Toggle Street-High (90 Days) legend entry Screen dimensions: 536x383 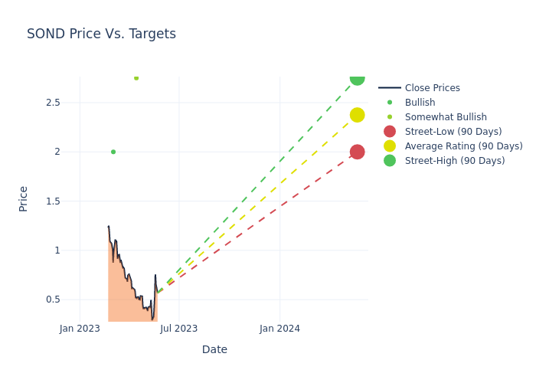pyautogui.click(x=454, y=161)
